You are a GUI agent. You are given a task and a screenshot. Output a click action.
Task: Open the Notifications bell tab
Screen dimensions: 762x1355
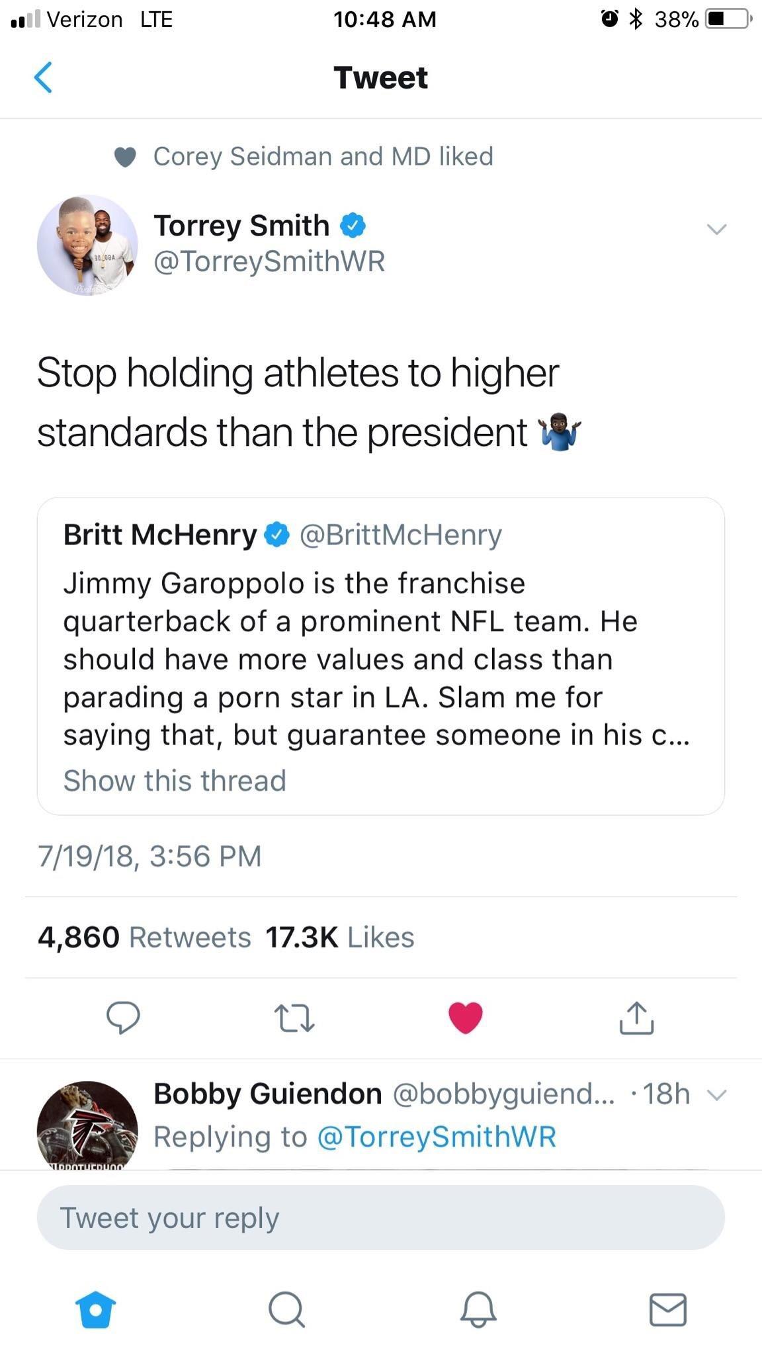tap(478, 1309)
